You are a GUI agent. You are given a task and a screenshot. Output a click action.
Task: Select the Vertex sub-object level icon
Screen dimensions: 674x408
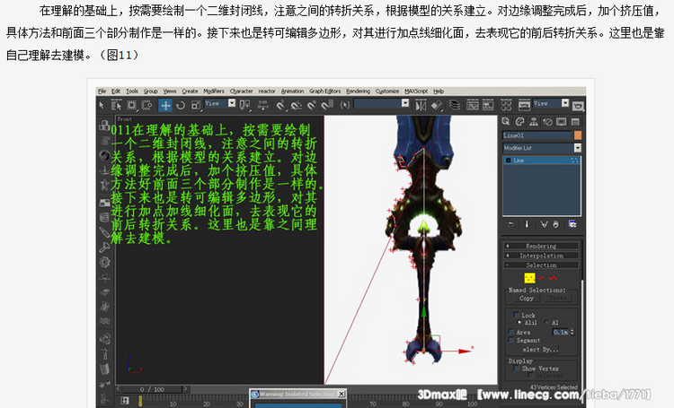[529, 278]
